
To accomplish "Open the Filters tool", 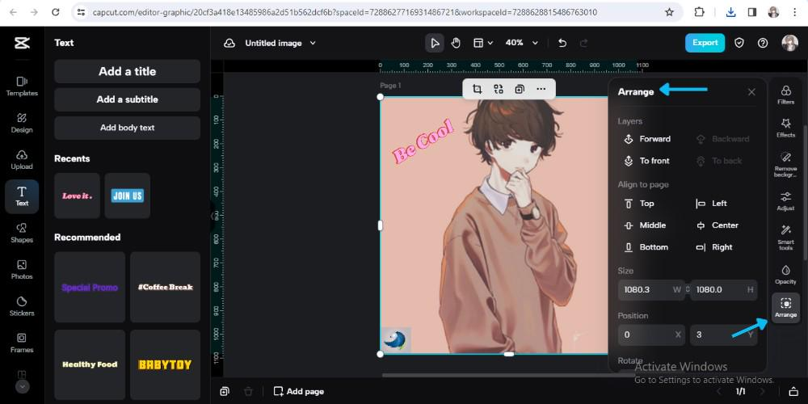I will coord(786,95).
